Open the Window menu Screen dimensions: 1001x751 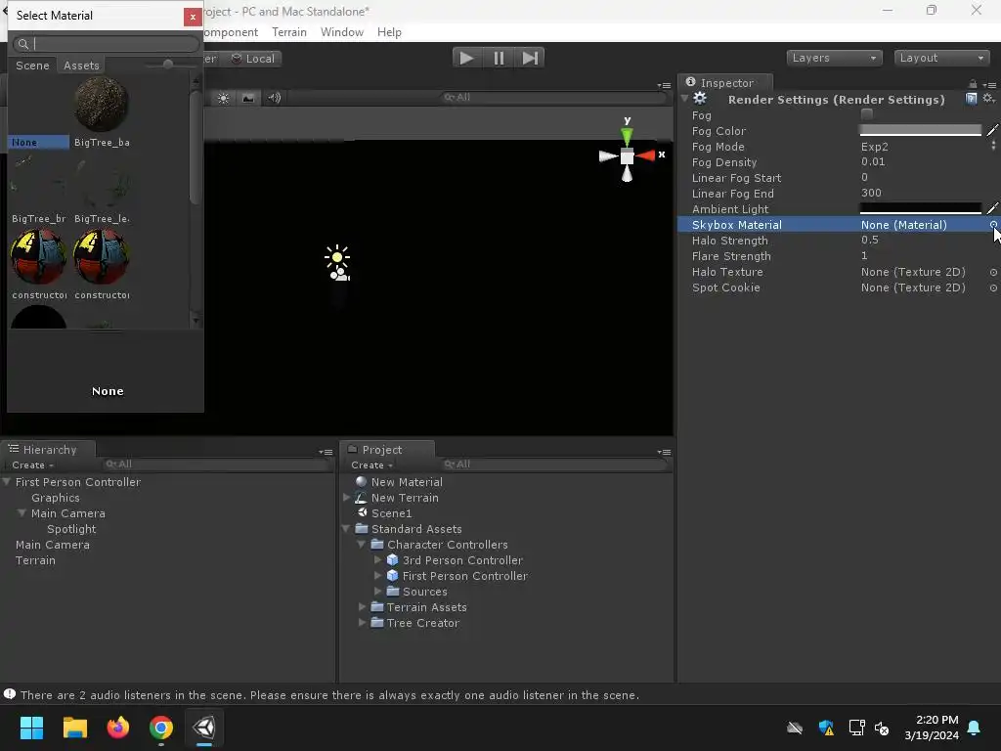tap(341, 32)
